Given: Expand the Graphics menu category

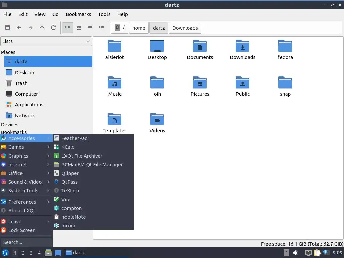Looking at the screenshot, I should point(26,156).
